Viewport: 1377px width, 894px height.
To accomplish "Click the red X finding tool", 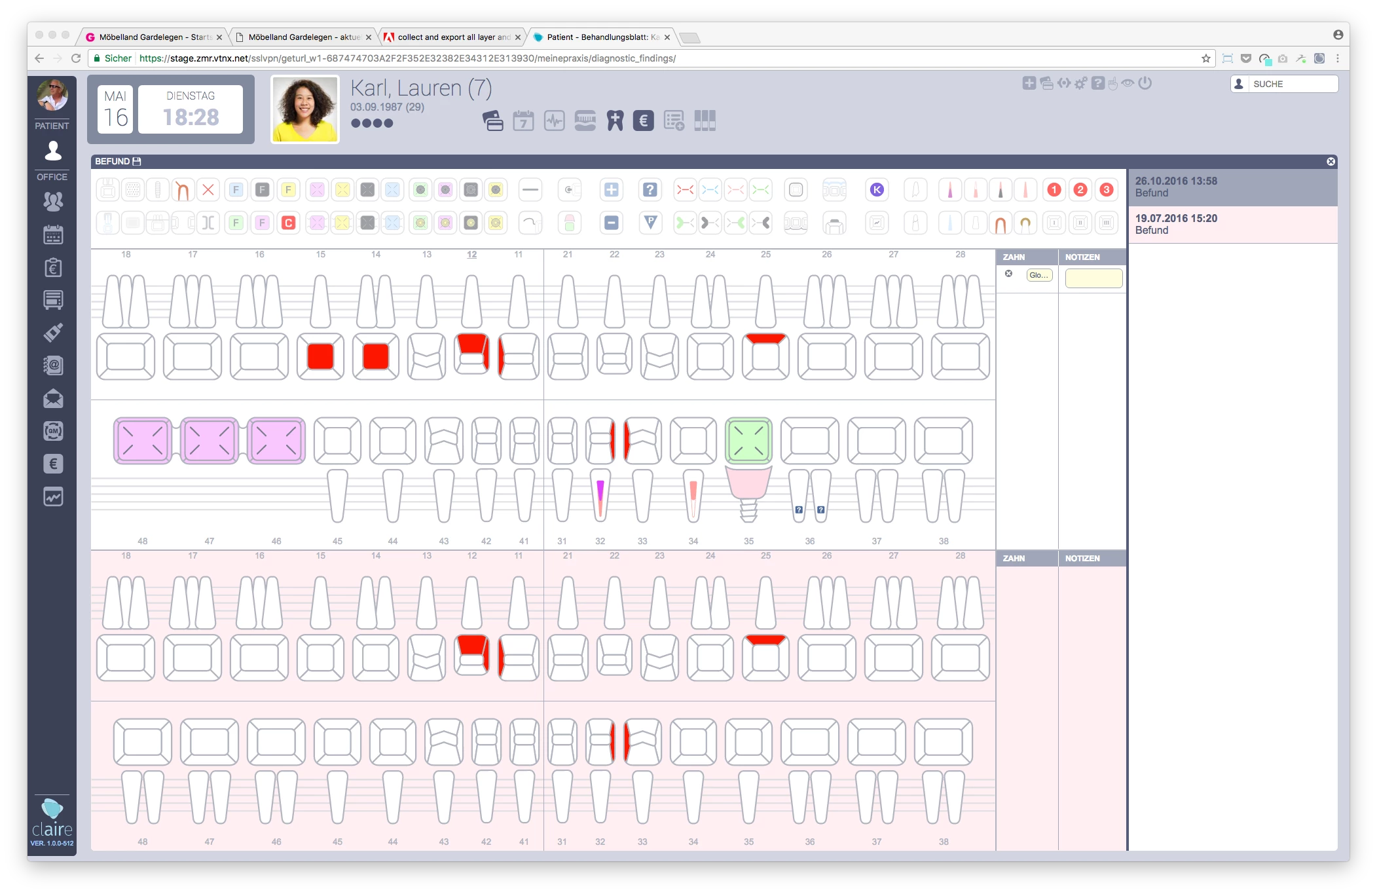I will (208, 190).
